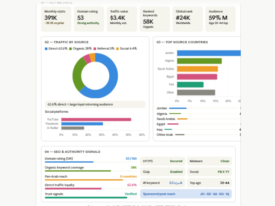Click the '-39.7K vs prior' text
This screenshot has width=275, height=206.
pos(54,23)
